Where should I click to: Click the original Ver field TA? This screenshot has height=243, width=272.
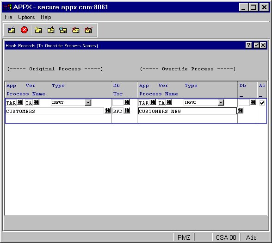29,103
